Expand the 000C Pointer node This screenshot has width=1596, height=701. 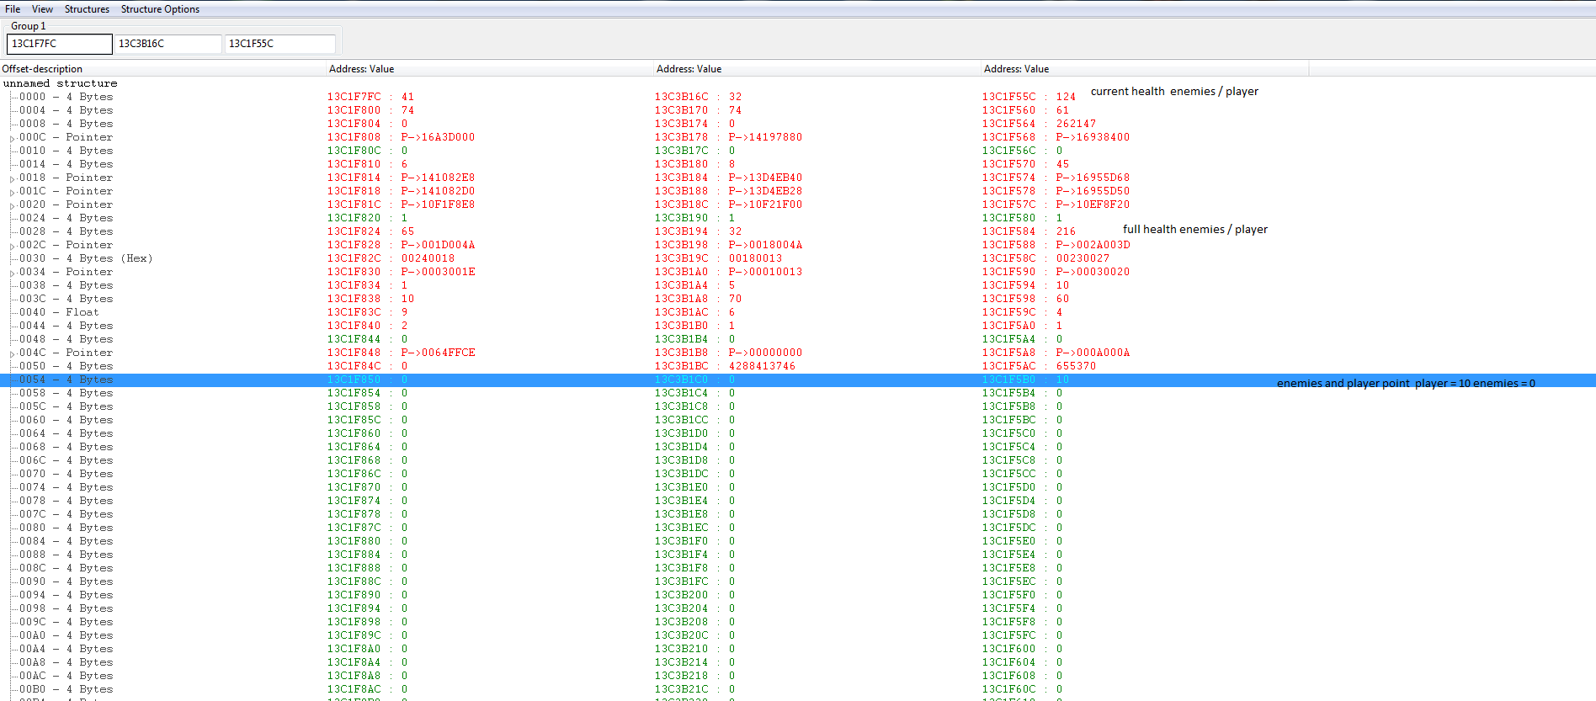pos(12,138)
